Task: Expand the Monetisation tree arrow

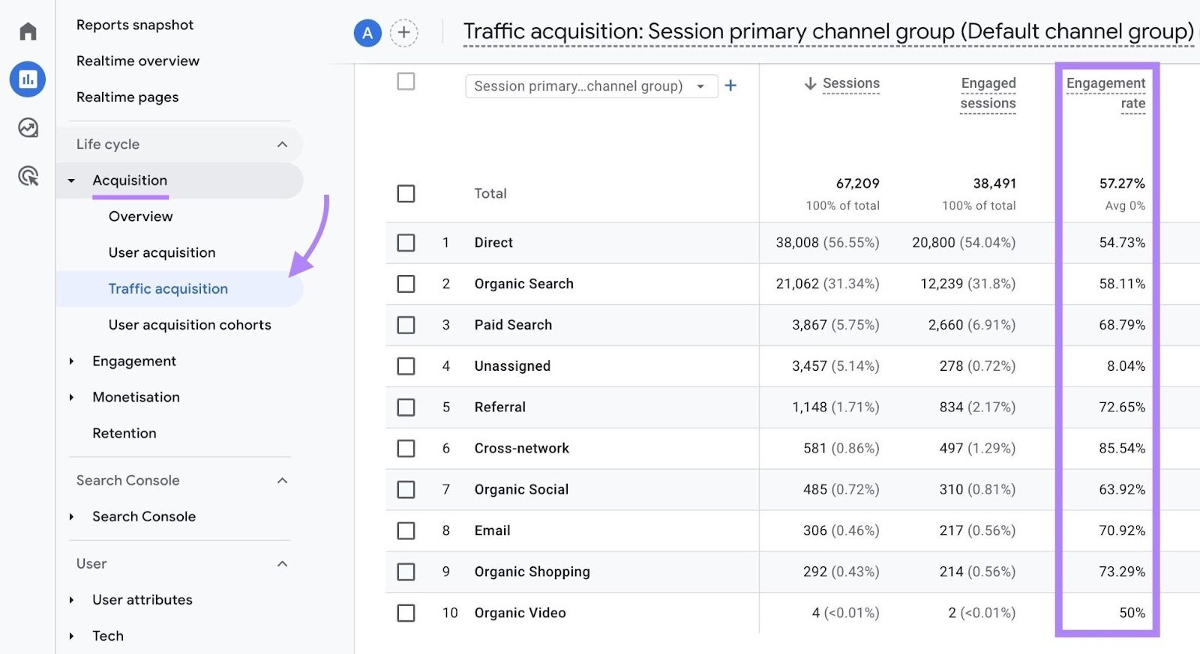Action: 71,397
